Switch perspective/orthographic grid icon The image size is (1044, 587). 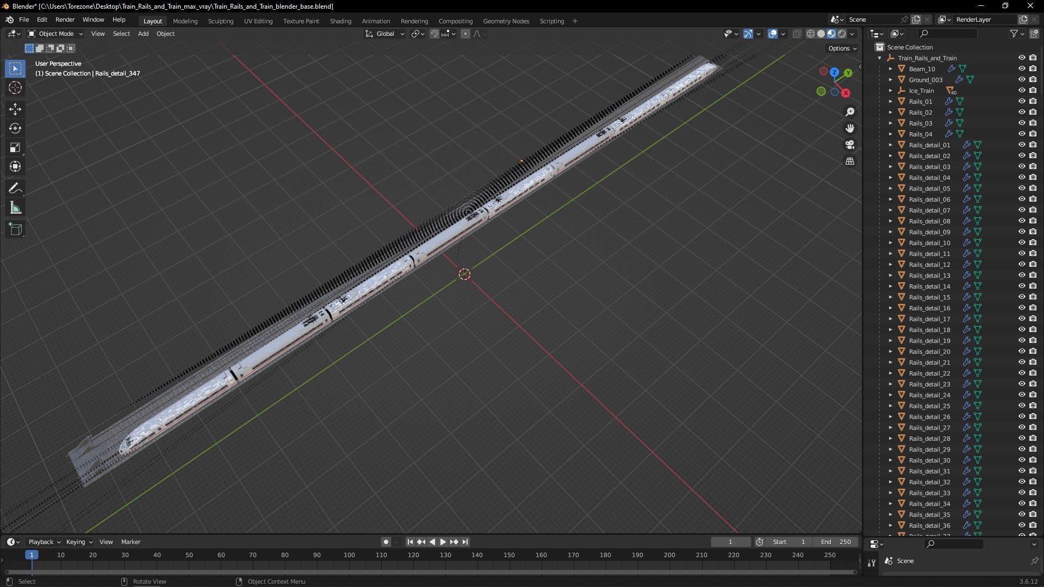click(x=850, y=161)
